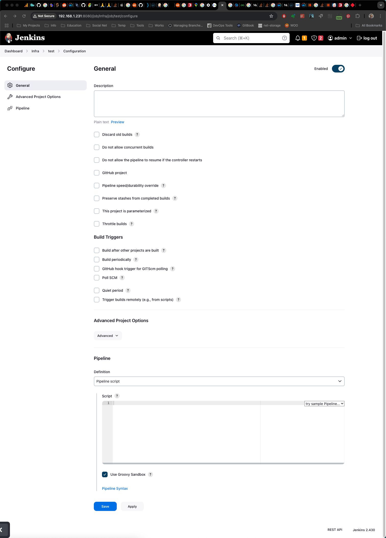Save the job configuration
Viewport: 386px width, 538px height.
tap(105, 506)
